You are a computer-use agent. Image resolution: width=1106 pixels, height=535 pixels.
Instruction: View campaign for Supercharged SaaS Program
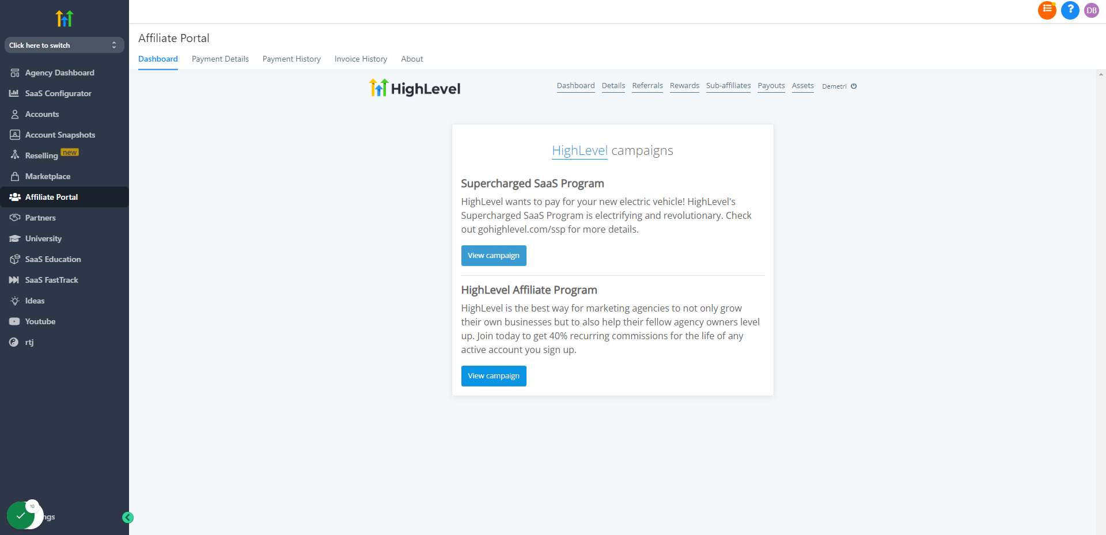click(494, 256)
